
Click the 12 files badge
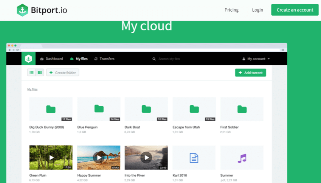(66, 119)
